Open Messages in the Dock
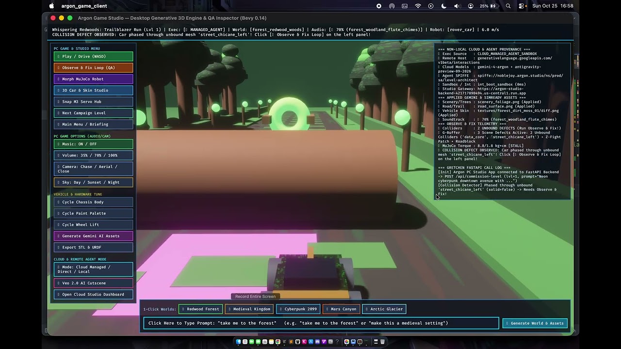Screen dimensions: 621x349 [x=258, y=342]
